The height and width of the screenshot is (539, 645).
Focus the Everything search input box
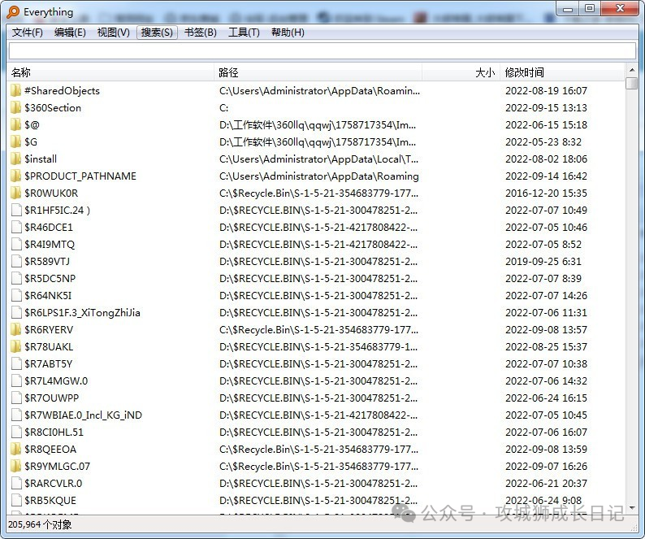pyautogui.click(x=322, y=50)
